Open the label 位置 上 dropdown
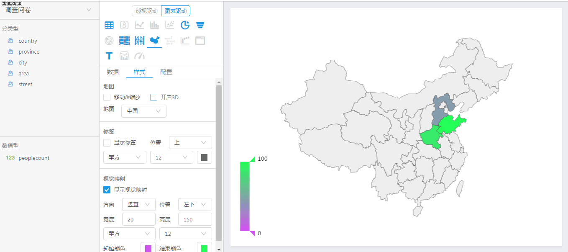 [x=190, y=143]
